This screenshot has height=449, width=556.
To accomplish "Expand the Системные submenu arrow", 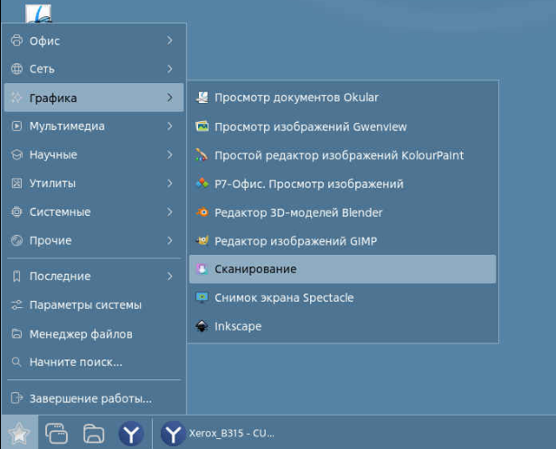I will (170, 212).
